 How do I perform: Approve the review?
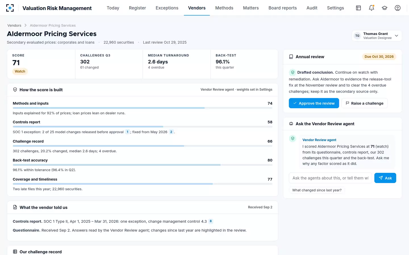[314, 103]
